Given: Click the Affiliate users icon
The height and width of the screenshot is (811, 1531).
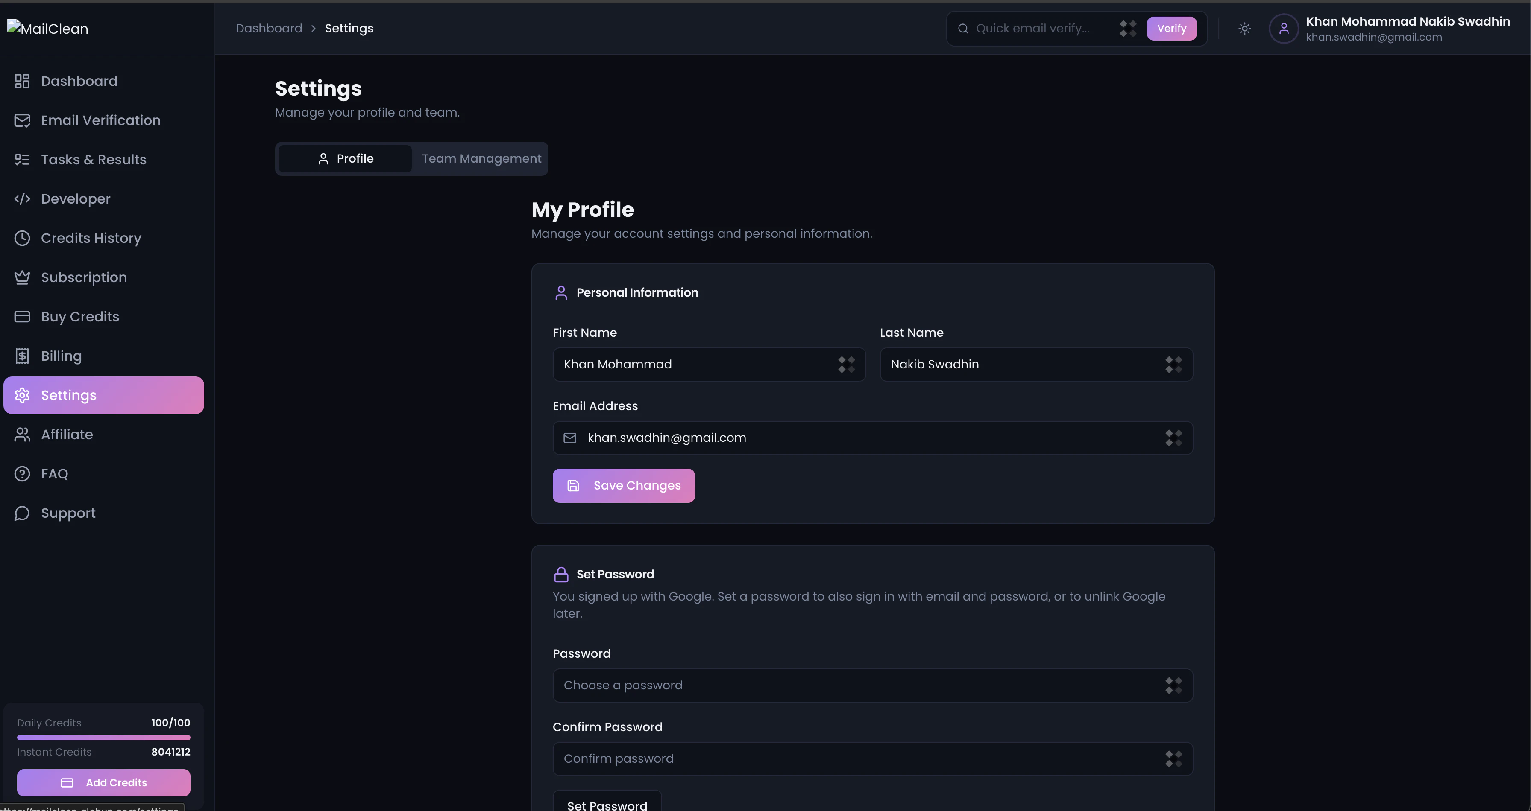Looking at the screenshot, I should (x=22, y=435).
